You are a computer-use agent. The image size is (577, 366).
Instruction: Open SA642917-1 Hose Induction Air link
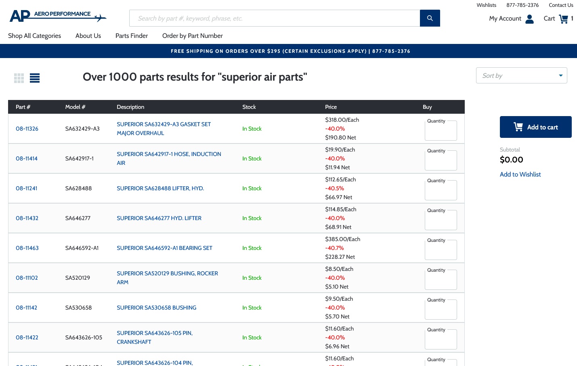[169, 159]
